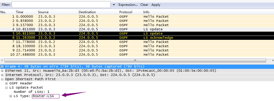Select packet 4 LS Update row
Viewport: 274px width, 101px height.
137,29
